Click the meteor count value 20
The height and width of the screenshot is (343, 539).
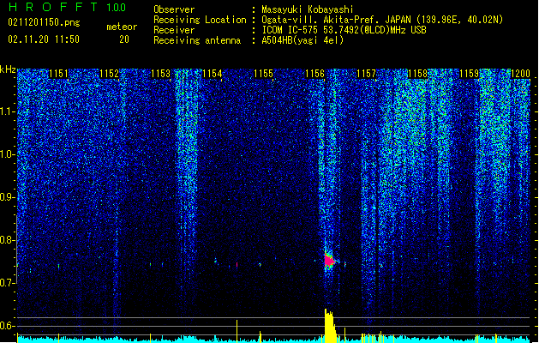tap(124, 39)
